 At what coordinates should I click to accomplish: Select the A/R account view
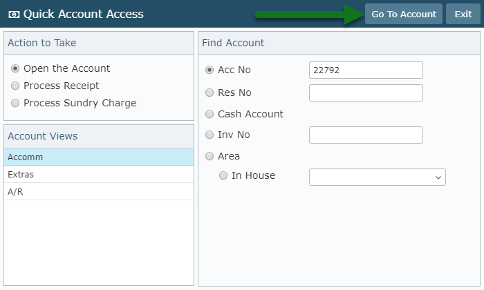tap(99, 192)
